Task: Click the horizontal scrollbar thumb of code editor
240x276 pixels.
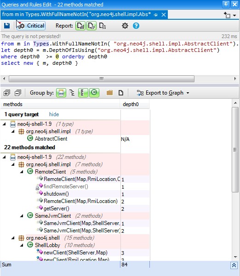Action: (102, 79)
